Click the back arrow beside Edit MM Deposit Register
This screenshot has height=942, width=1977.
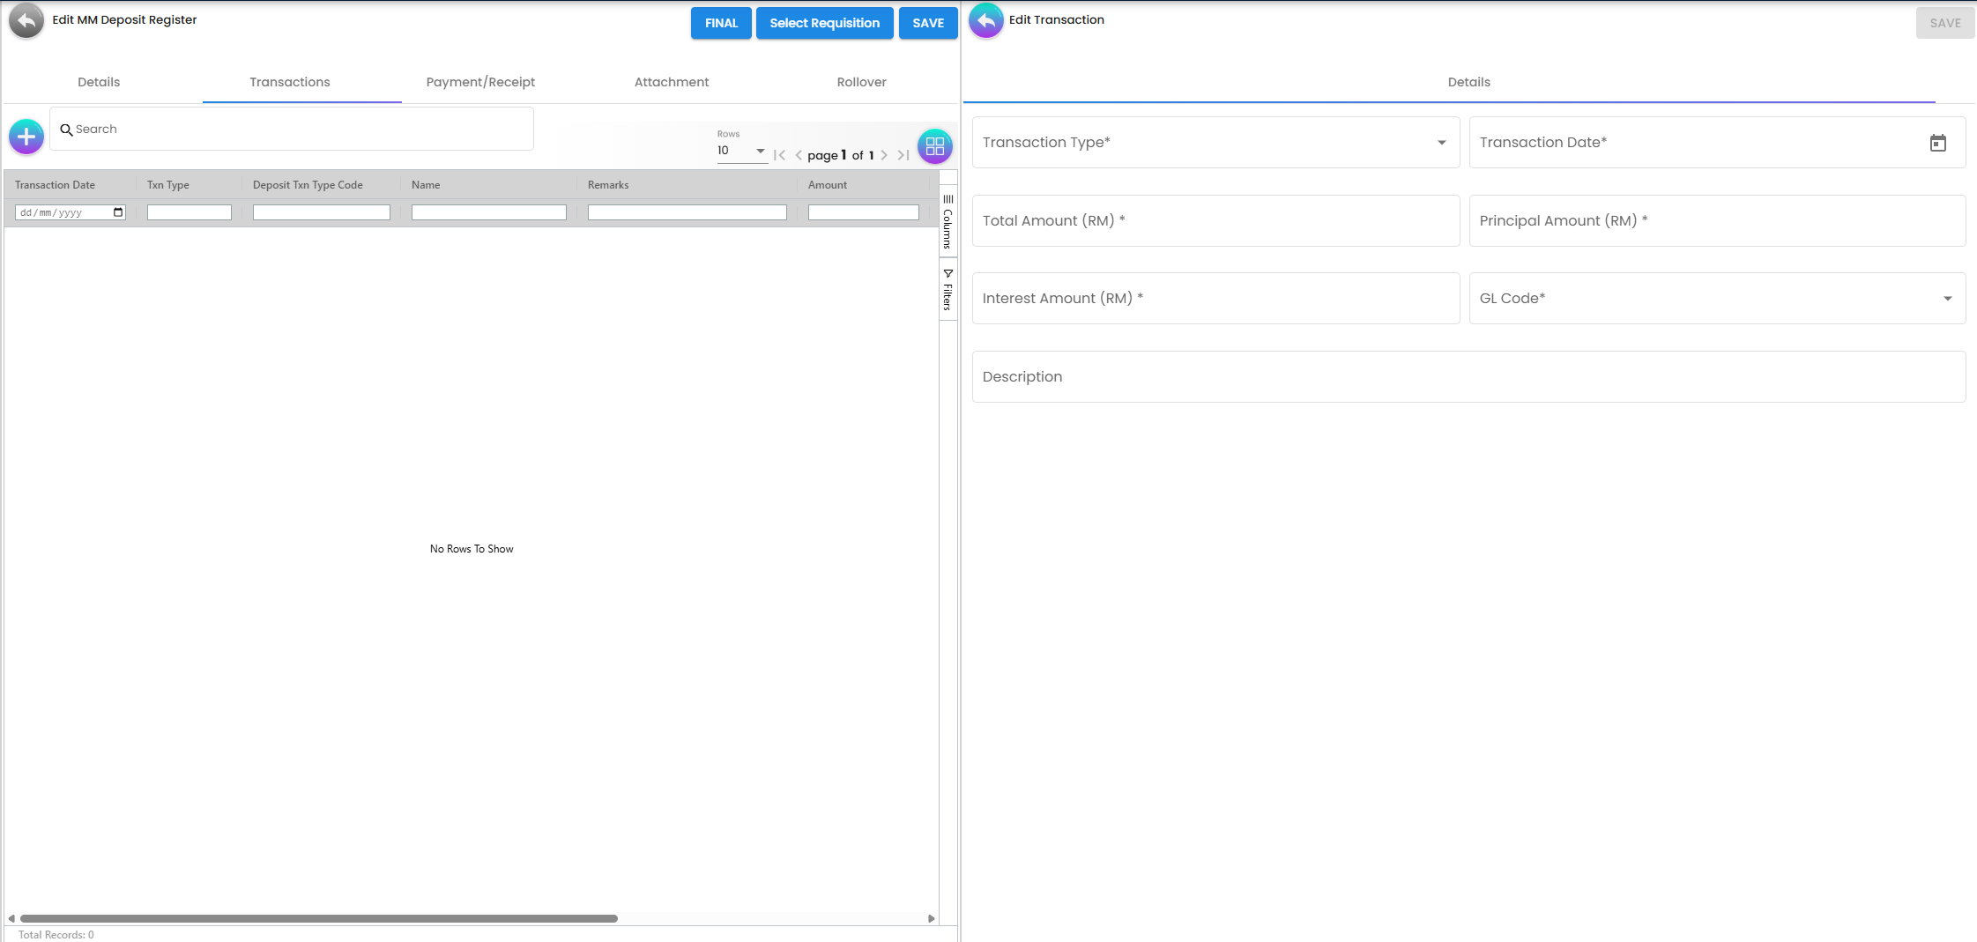(26, 20)
